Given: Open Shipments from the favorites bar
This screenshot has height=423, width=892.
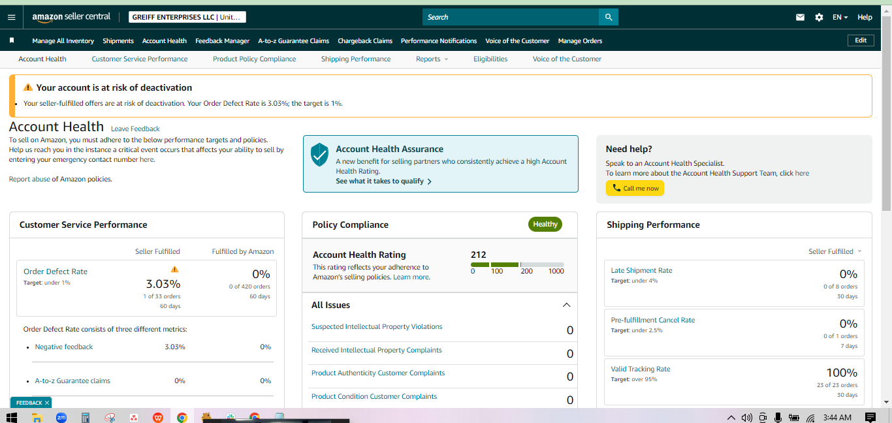Looking at the screenshot, I should pos(118,40).
